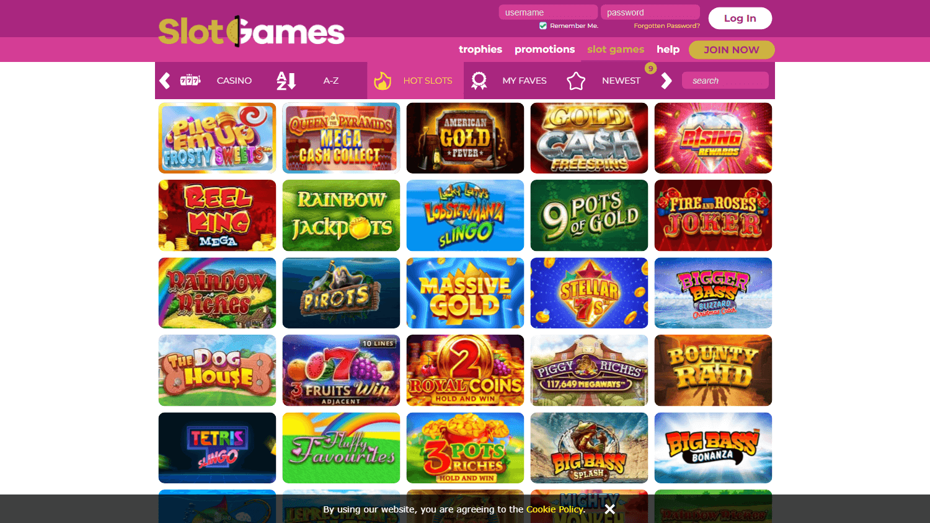Go to the help menu item
This screenshot has height=523, width=930.
pyautogui.click(x=668, y=49)
